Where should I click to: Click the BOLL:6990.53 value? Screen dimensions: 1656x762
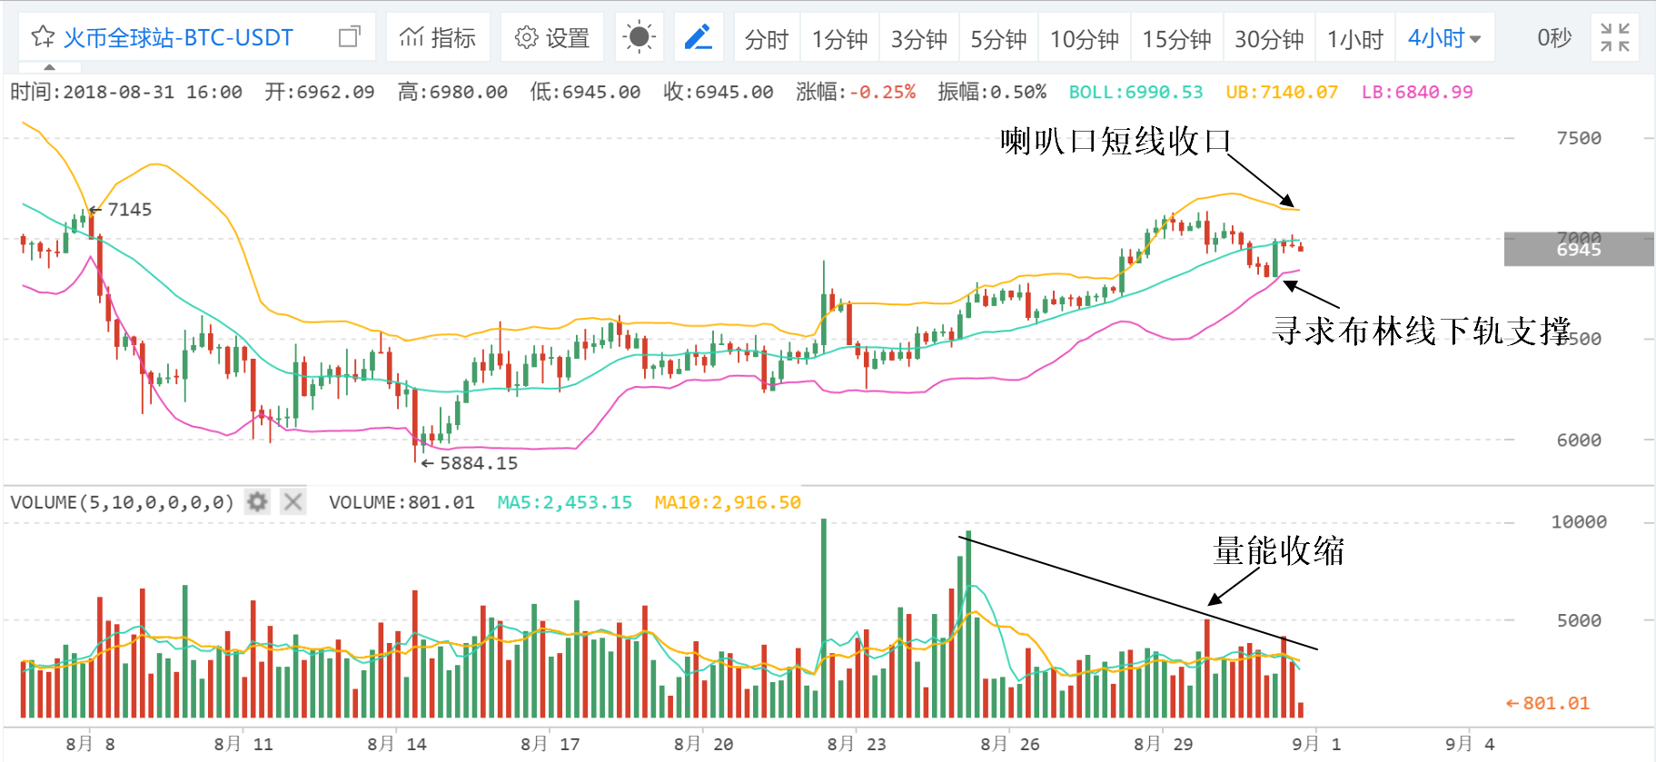[1135, 92]
